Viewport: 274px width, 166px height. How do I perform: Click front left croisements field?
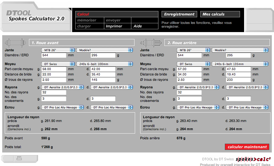click(54, 99)
